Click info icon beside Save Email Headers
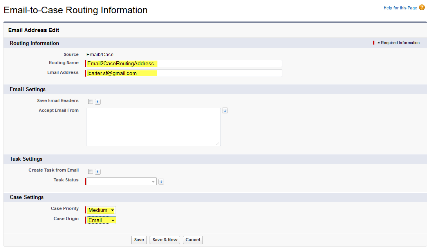This screenshot has width=428, height=249. click(98, 102)
